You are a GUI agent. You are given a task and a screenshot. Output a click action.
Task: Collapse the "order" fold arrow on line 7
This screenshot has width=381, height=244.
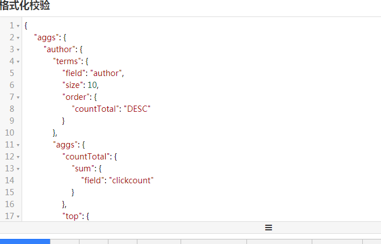18,98
